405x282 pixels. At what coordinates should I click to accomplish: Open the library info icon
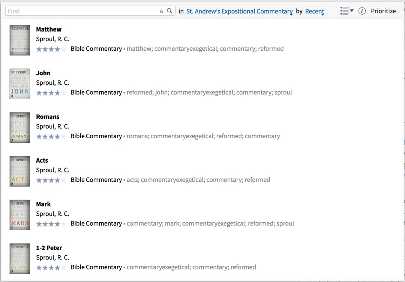pos(362,11)
